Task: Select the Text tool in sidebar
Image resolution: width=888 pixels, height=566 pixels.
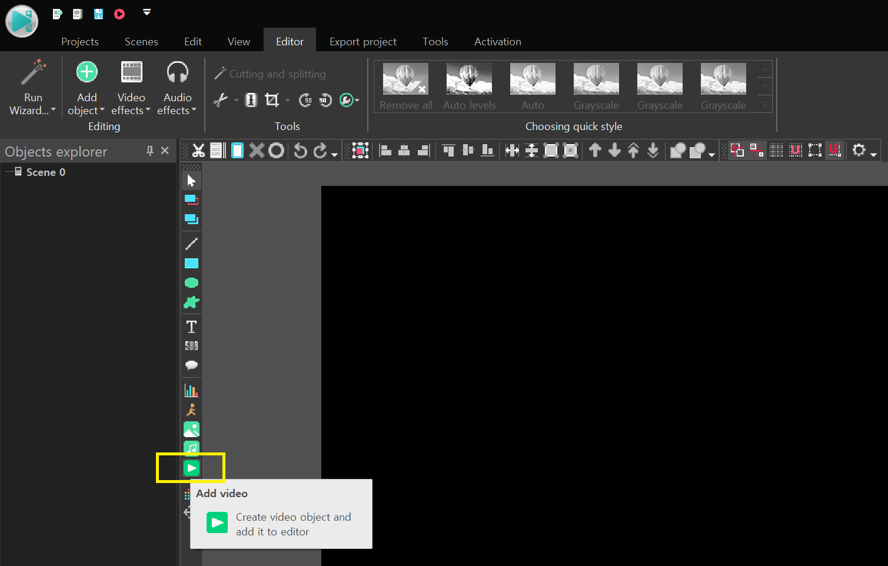Action: 191,327
